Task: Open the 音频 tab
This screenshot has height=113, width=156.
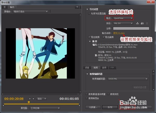Action: click(x=104, y=68)
